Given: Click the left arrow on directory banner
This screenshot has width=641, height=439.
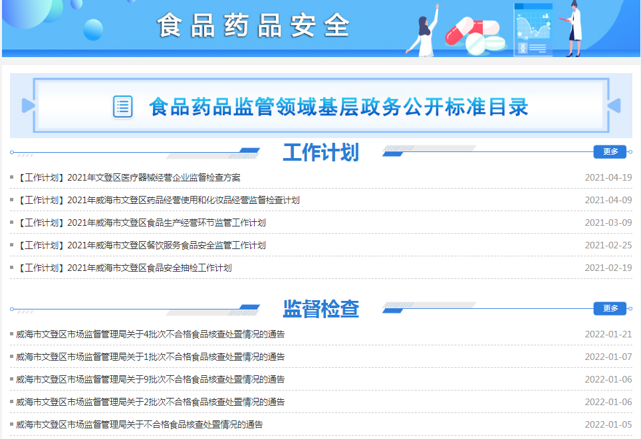Looking at the screenshot, I should coord(28,106).
